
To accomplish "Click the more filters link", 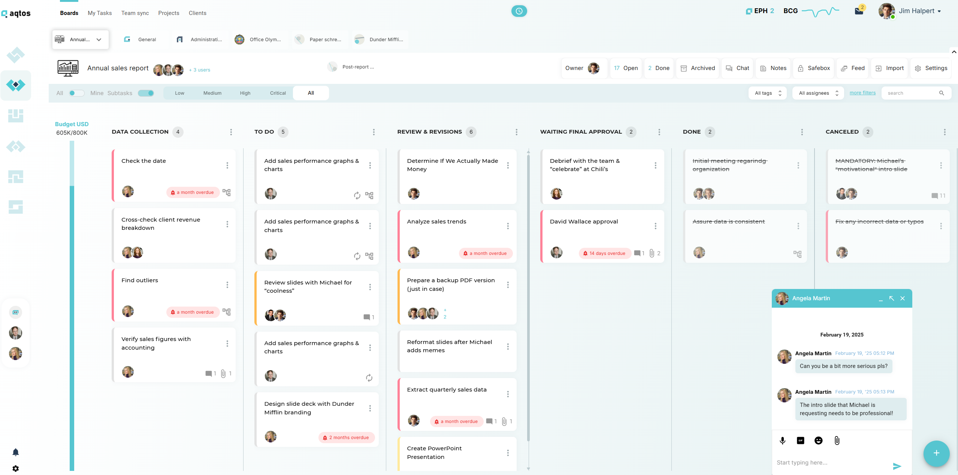I will 862,93.
